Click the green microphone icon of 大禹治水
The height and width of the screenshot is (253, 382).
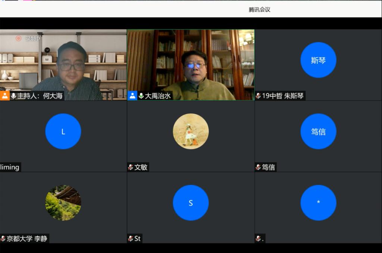(x=141, y=96)
